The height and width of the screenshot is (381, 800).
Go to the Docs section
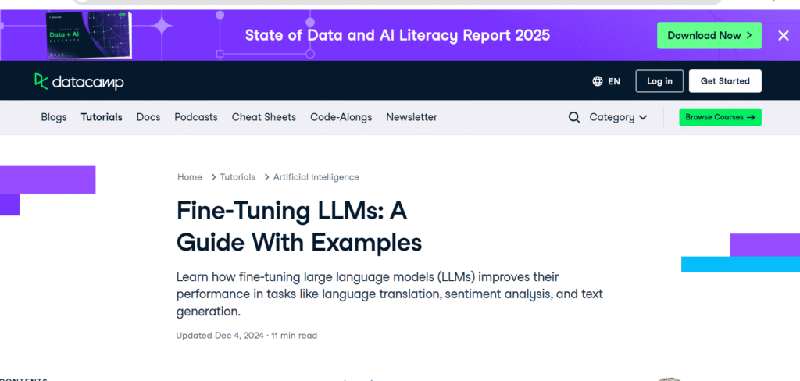tap(148, 117)
